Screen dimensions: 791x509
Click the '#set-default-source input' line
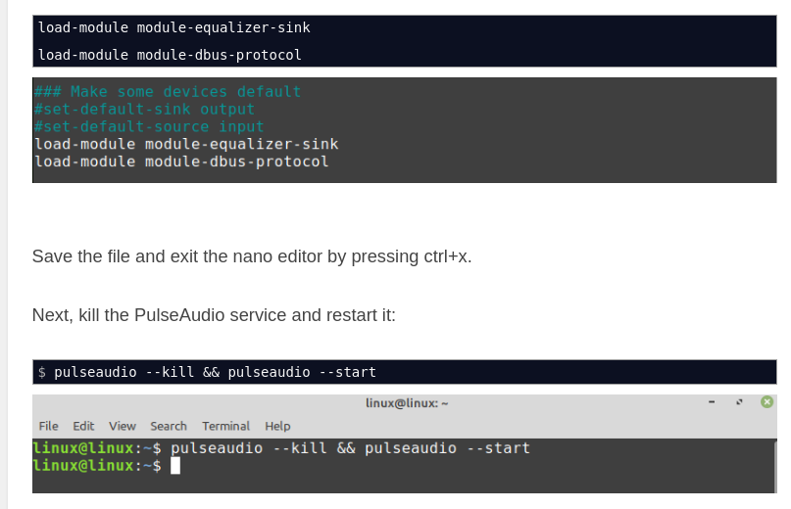tap(149, 126)
